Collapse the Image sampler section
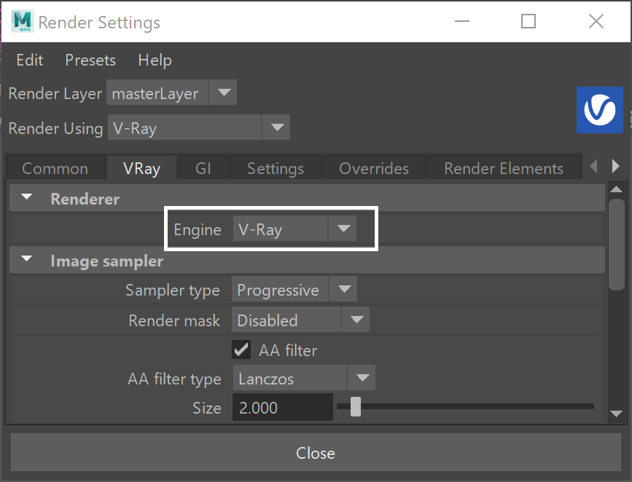Viewport: 632px width, 482px height. (26, 258)
